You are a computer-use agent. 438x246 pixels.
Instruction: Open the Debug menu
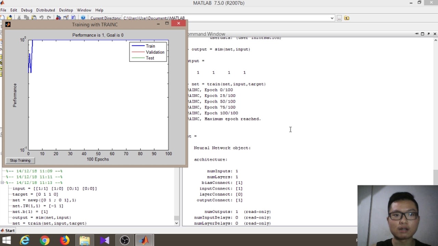click(x=26, y=10)
